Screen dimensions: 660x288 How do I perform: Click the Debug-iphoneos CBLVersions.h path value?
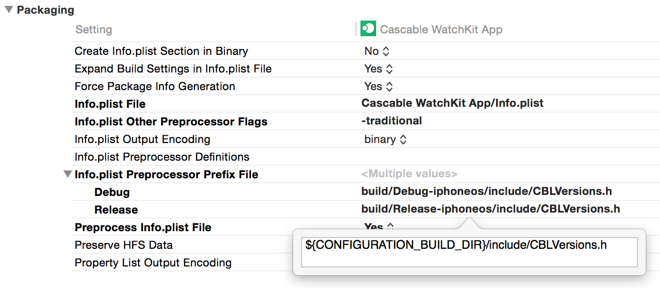coord(487,192)
